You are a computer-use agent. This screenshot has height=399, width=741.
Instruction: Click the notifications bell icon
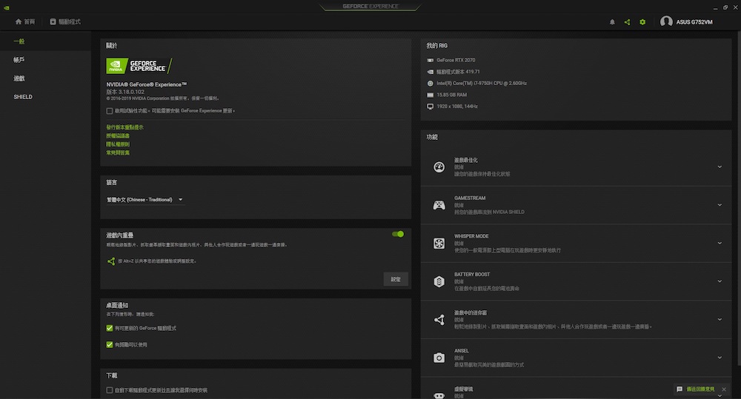click(x=612, y=22)
